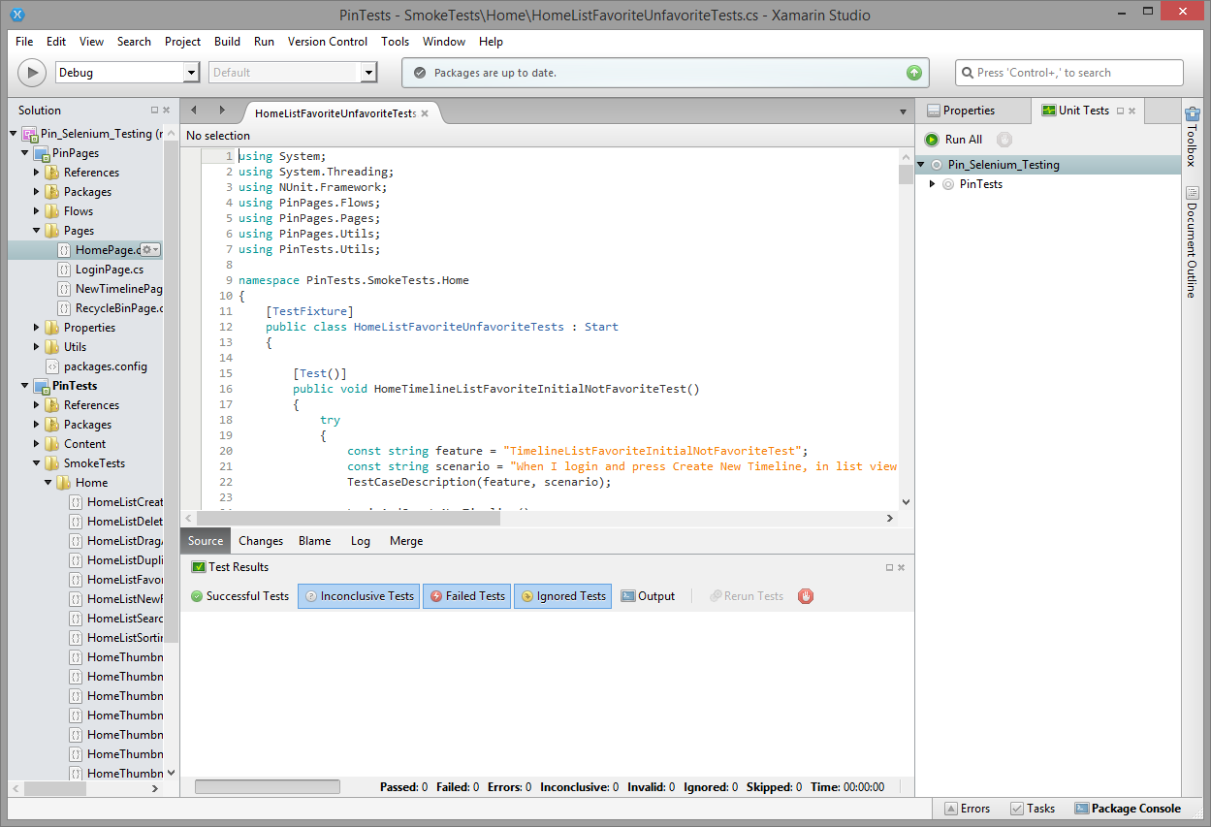Click the stop tests icon beside Run All
This screenshot has height=827, width=1211.
(x=1004, y=140)
